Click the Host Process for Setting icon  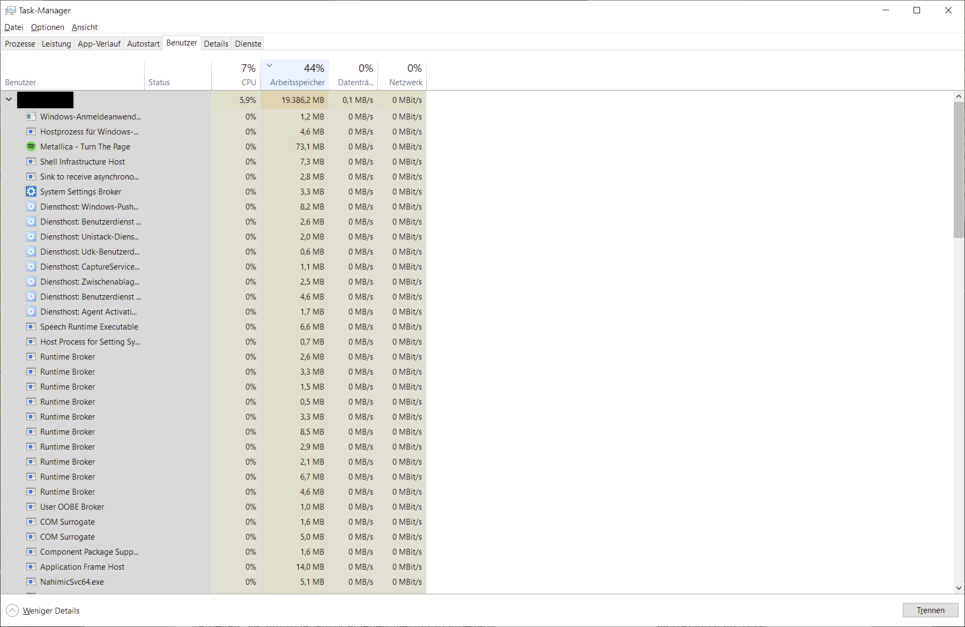[31, 341]
